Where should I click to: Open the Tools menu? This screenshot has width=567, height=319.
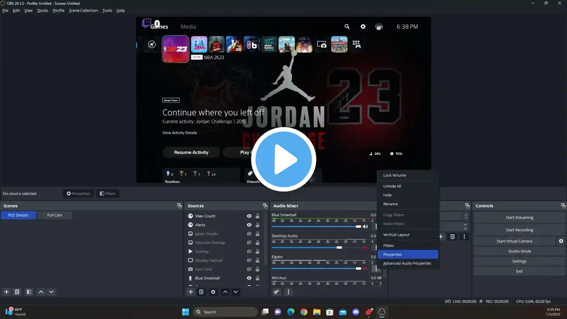(107, 11)
